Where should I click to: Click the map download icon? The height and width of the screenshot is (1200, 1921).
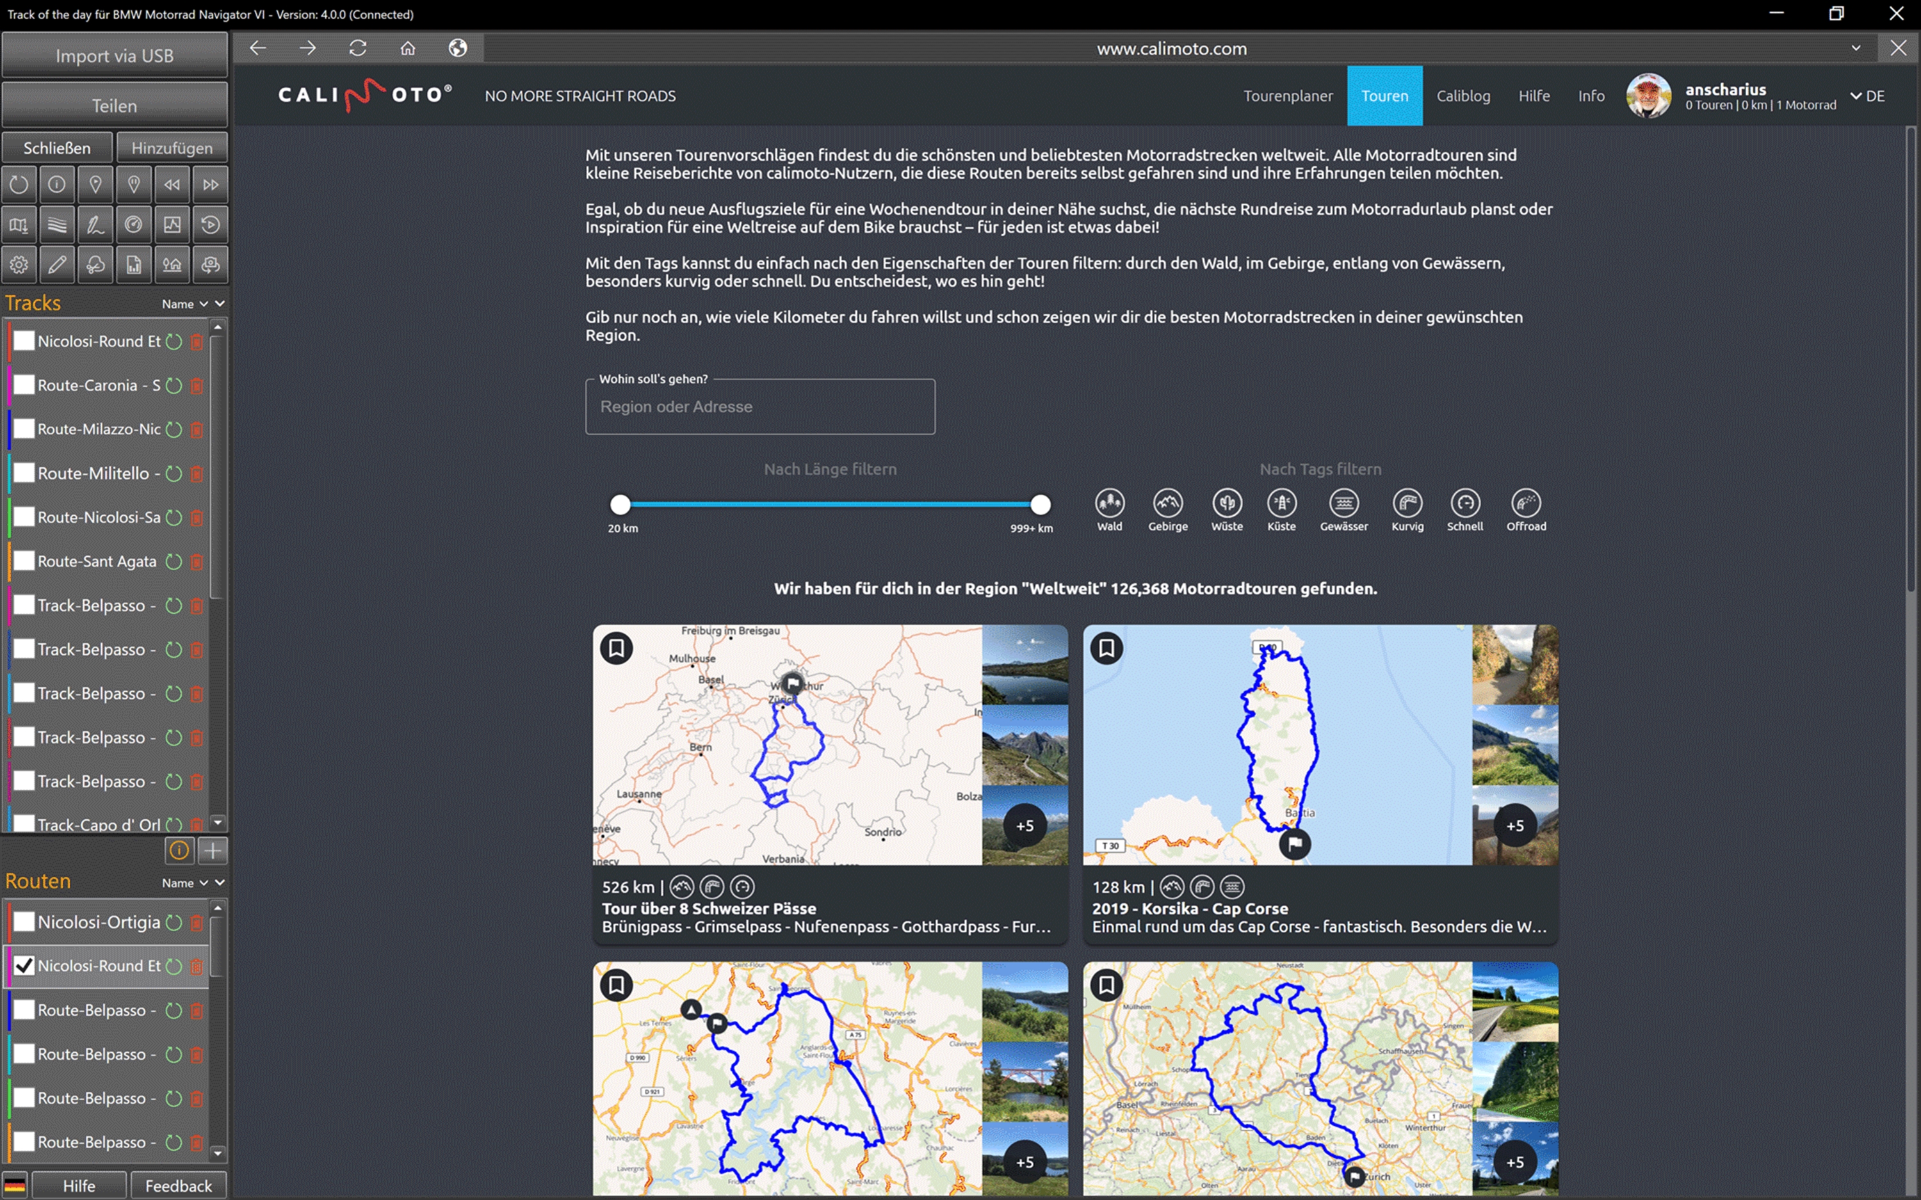[19, 225]
